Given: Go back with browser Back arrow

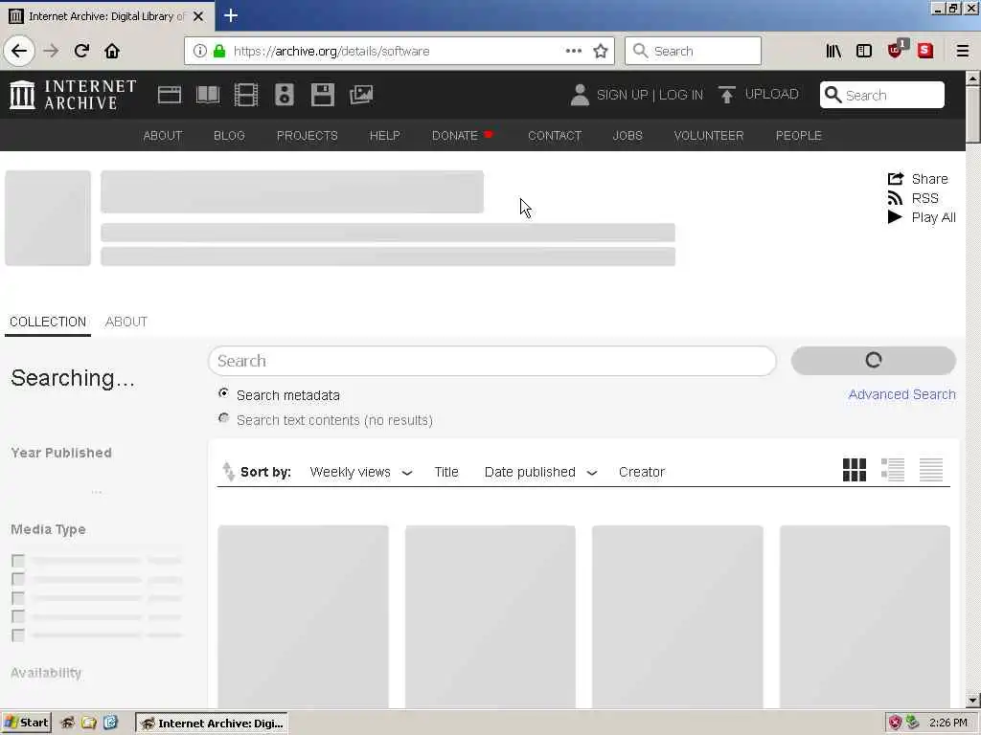Looking at the screenshot, I should point(19,51).
